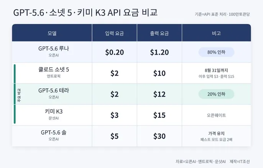
Task: Click the $0.20 input price
Action: click(114, 52)
